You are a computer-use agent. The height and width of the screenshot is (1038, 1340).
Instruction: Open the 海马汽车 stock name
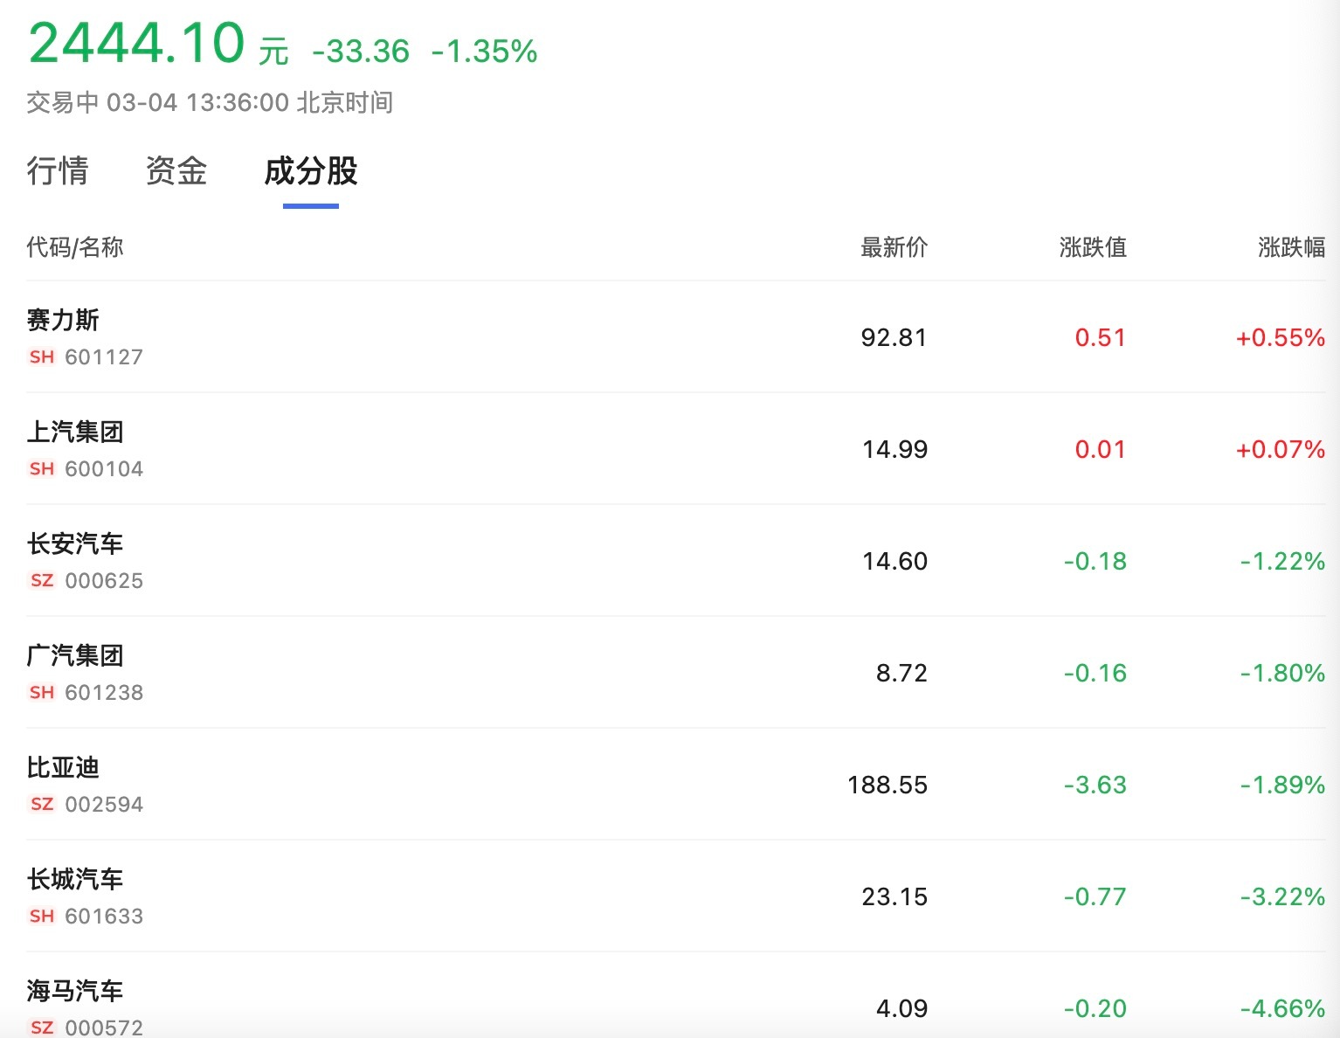pyautogui.click(x=75, y=991)
